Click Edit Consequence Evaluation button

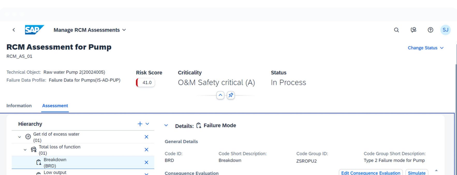[370, 173]
